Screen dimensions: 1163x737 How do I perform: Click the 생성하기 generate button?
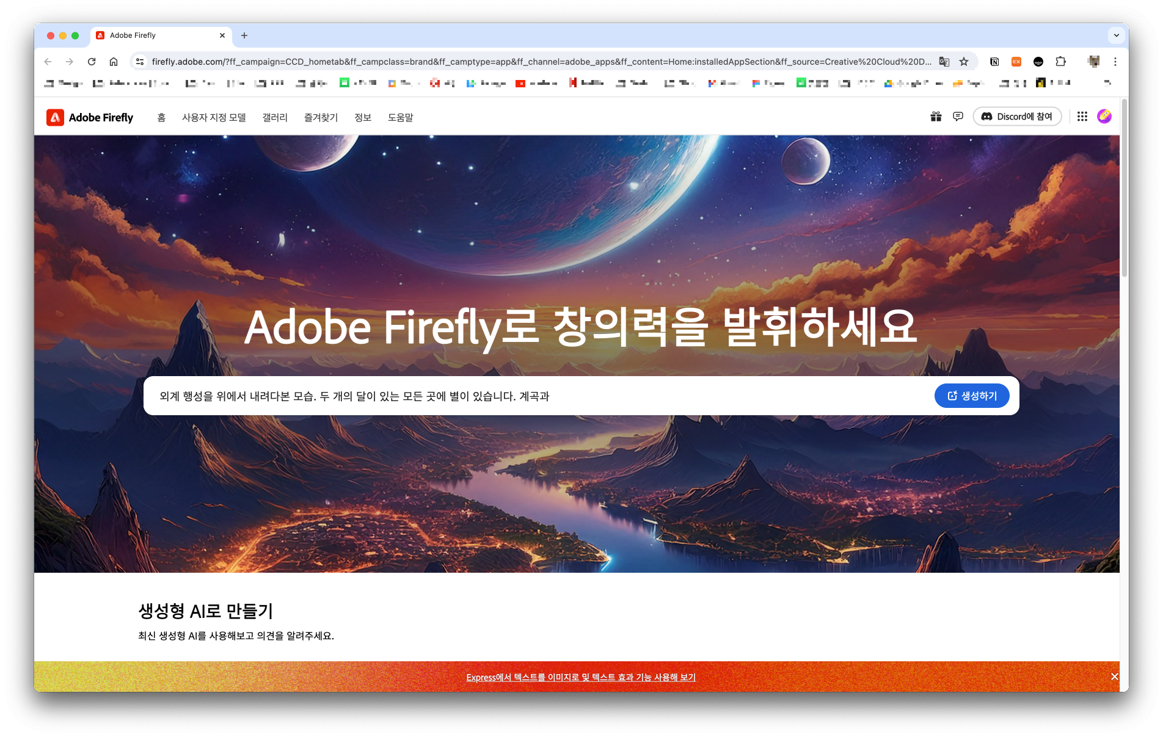point(972,396)
